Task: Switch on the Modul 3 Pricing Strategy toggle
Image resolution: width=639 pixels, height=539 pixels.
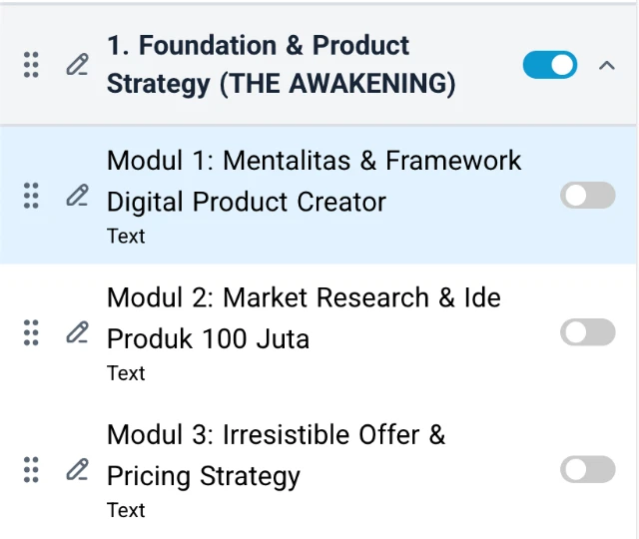Action: [x=587, y=469]
